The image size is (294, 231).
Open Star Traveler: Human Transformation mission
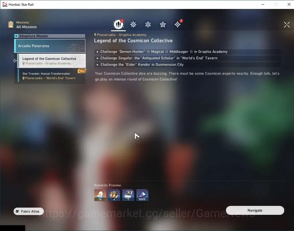[x=51, y=76]
